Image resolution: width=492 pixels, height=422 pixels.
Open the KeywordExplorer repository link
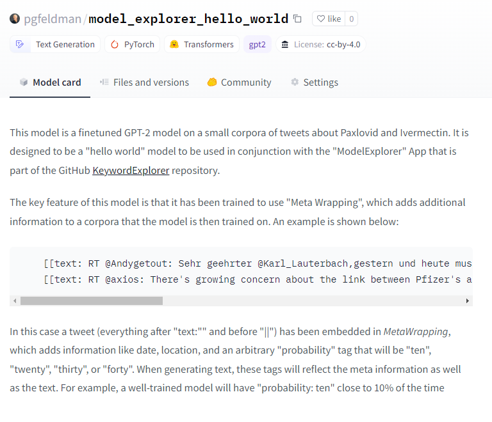(131, 170)
